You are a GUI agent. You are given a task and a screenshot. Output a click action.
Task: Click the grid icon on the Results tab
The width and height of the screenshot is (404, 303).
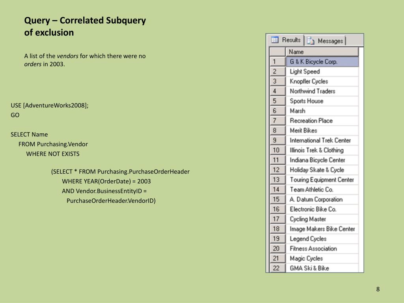pos(275,40)
